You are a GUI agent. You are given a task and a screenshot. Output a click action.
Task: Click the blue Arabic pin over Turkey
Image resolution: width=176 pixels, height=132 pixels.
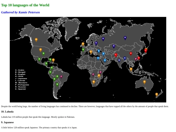coord(99,51)
